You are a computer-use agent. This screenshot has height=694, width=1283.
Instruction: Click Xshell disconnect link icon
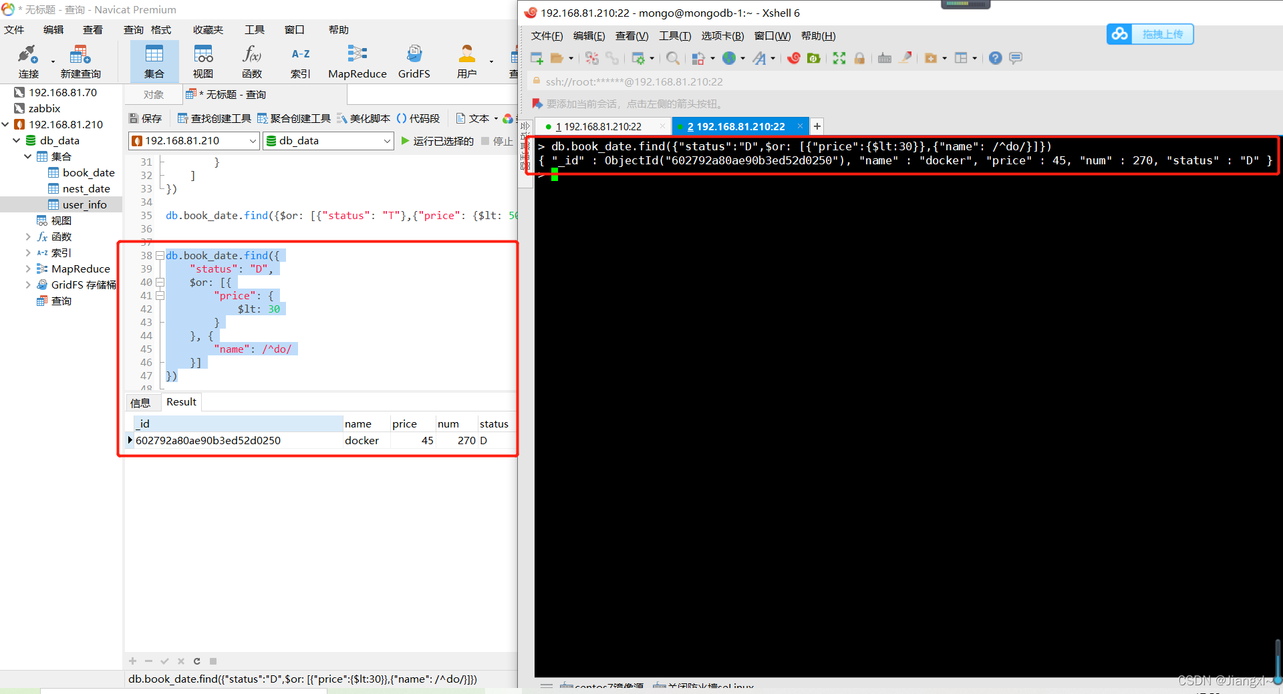[612, 58]
